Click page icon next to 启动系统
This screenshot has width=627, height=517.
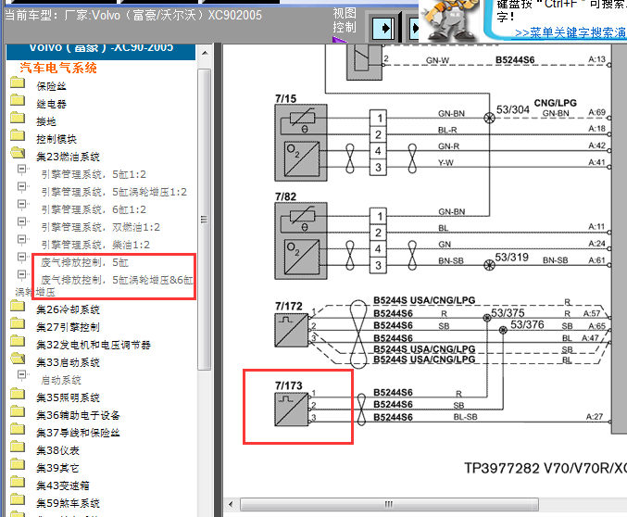pyautogui.click(x=22, y=375)
